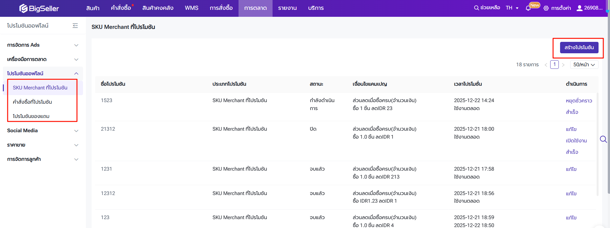Click หยุดชั่วคราว link for promotion 1523
Image resolution: width=610 pixels, height=228 pixels.
[579, 101]
